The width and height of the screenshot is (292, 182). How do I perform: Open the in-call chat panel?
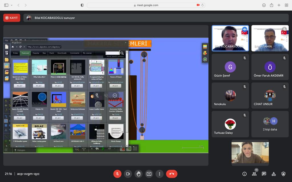(264, 174)
